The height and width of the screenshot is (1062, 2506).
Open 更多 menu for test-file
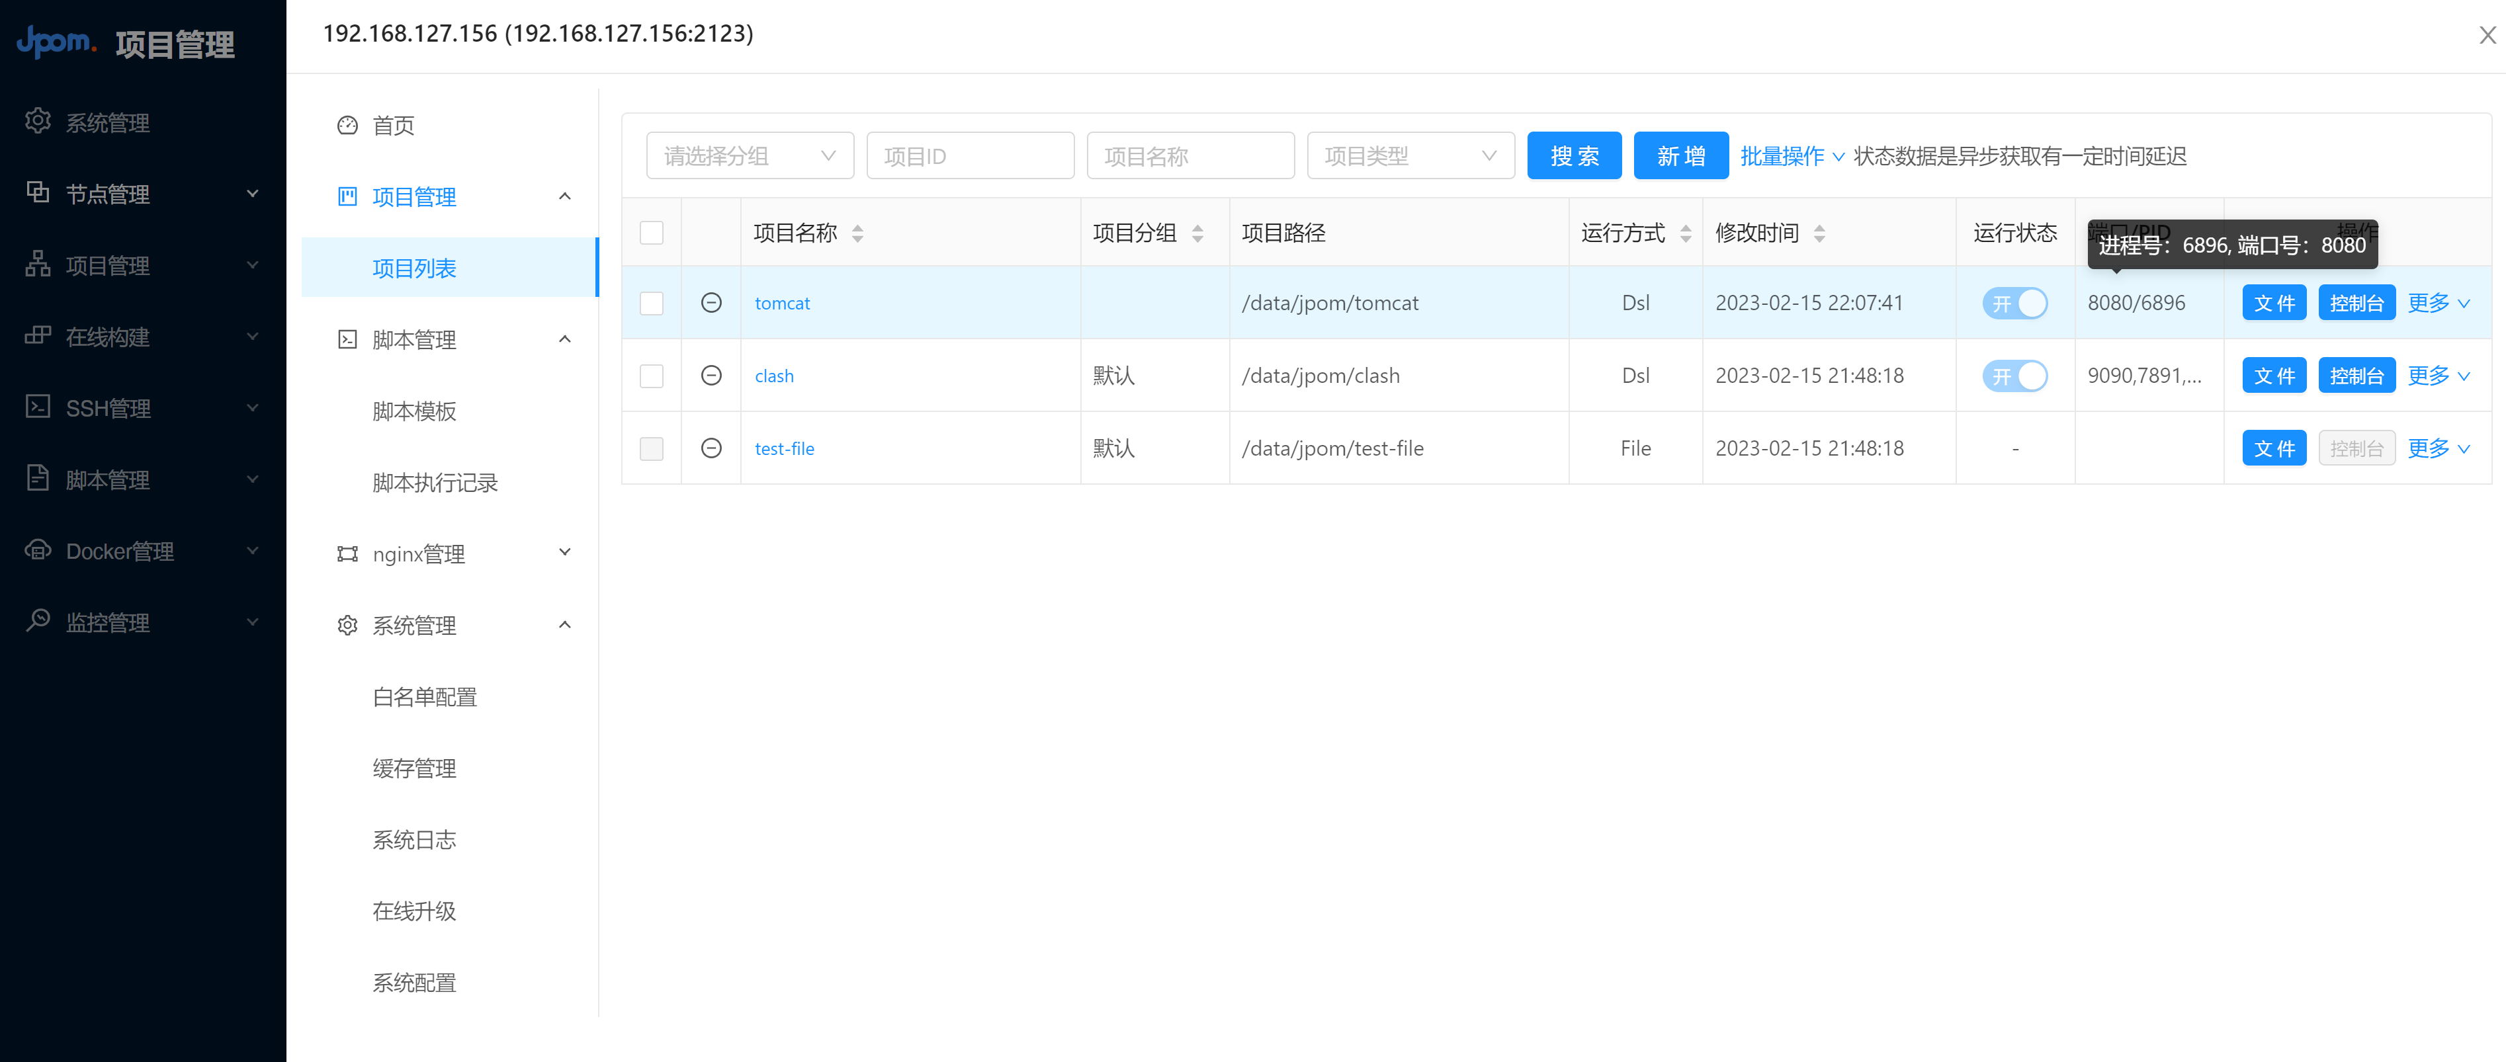pyautogui.click(x=2439, y=448)
